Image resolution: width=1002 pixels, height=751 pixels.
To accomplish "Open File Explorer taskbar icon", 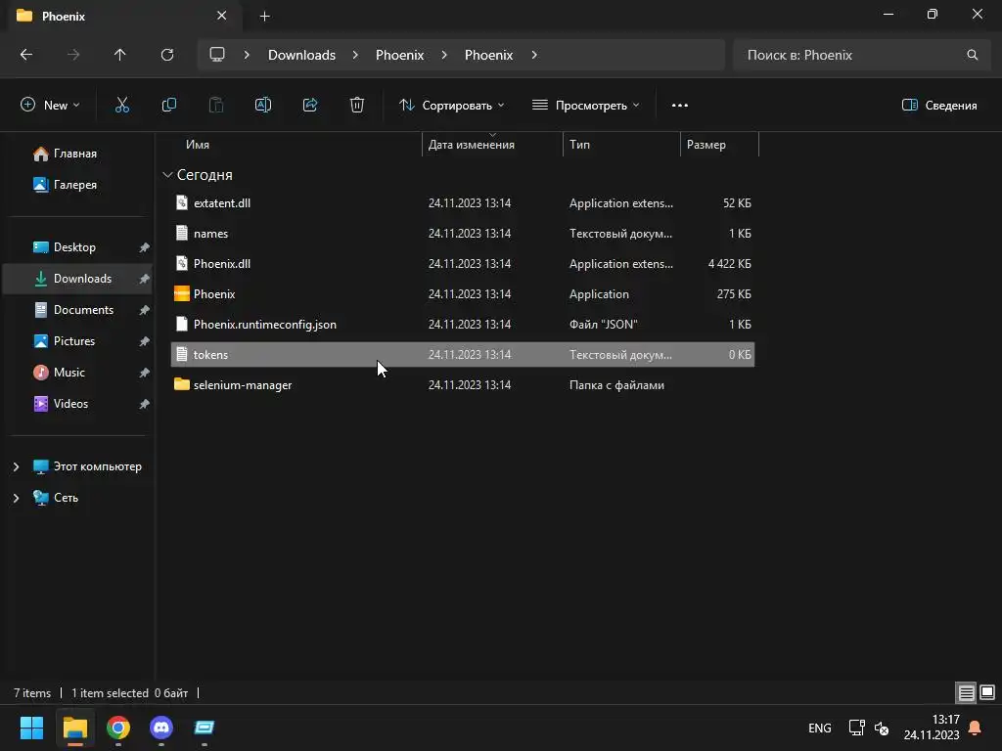I will tap(74, 728).
